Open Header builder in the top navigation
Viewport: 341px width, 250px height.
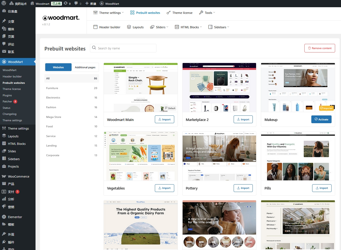click(107, 27)
